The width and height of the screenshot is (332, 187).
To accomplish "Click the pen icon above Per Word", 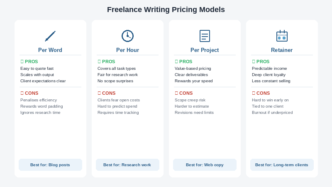I will [50, 36].
